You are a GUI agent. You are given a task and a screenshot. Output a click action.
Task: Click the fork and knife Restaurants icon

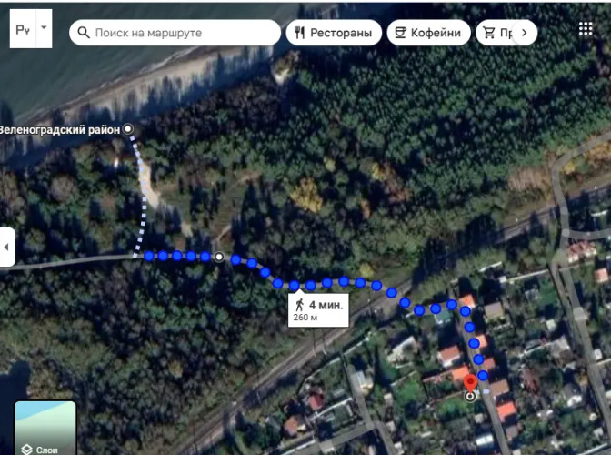click(x=299, y=33)
